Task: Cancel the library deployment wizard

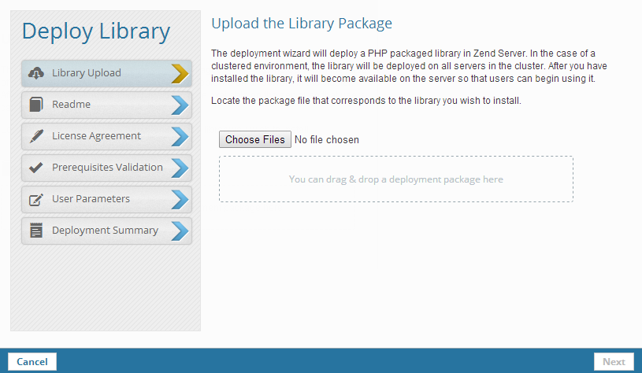Action: (x=32, y=362)
